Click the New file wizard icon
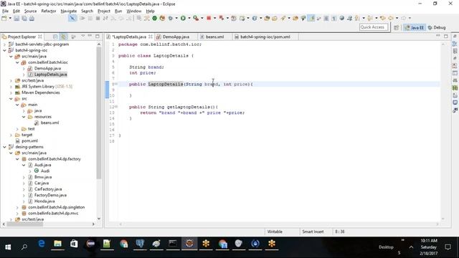 click(x=4, y=19)
